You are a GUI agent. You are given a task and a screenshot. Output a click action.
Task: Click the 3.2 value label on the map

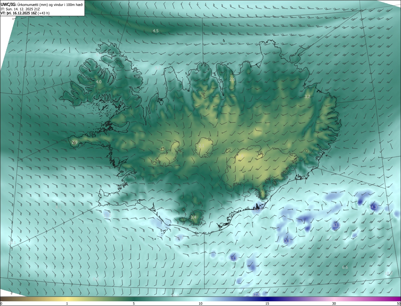(307, 97)
